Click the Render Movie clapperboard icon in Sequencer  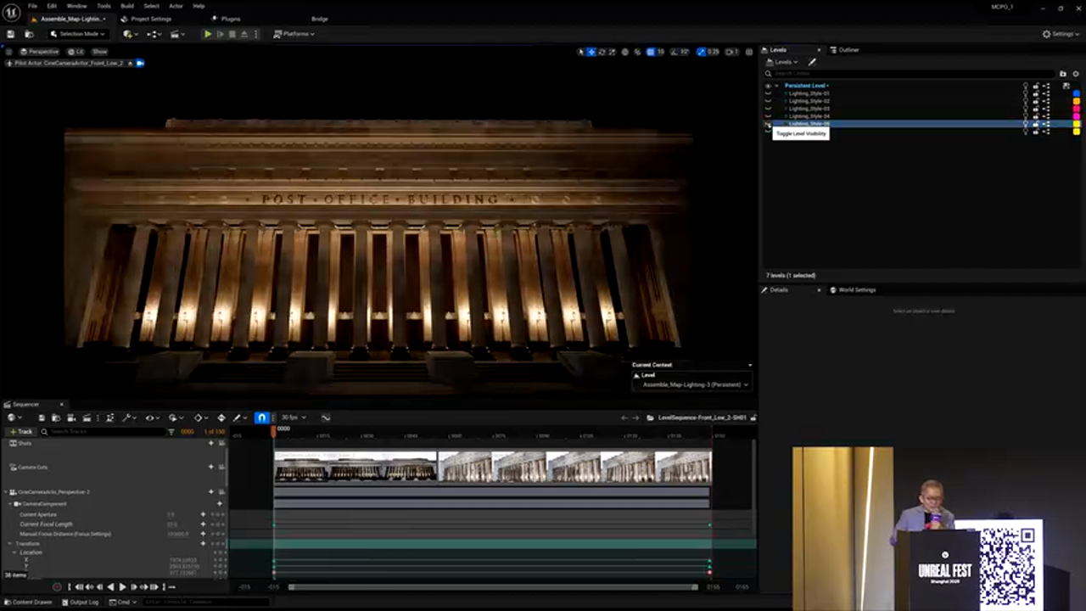coord(86,418)
